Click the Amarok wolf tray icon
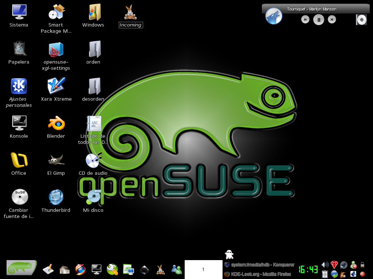The width and height of the screenshot is (373, 279). click(344, 264)
